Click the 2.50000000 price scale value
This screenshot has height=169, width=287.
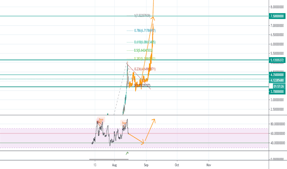277,109
